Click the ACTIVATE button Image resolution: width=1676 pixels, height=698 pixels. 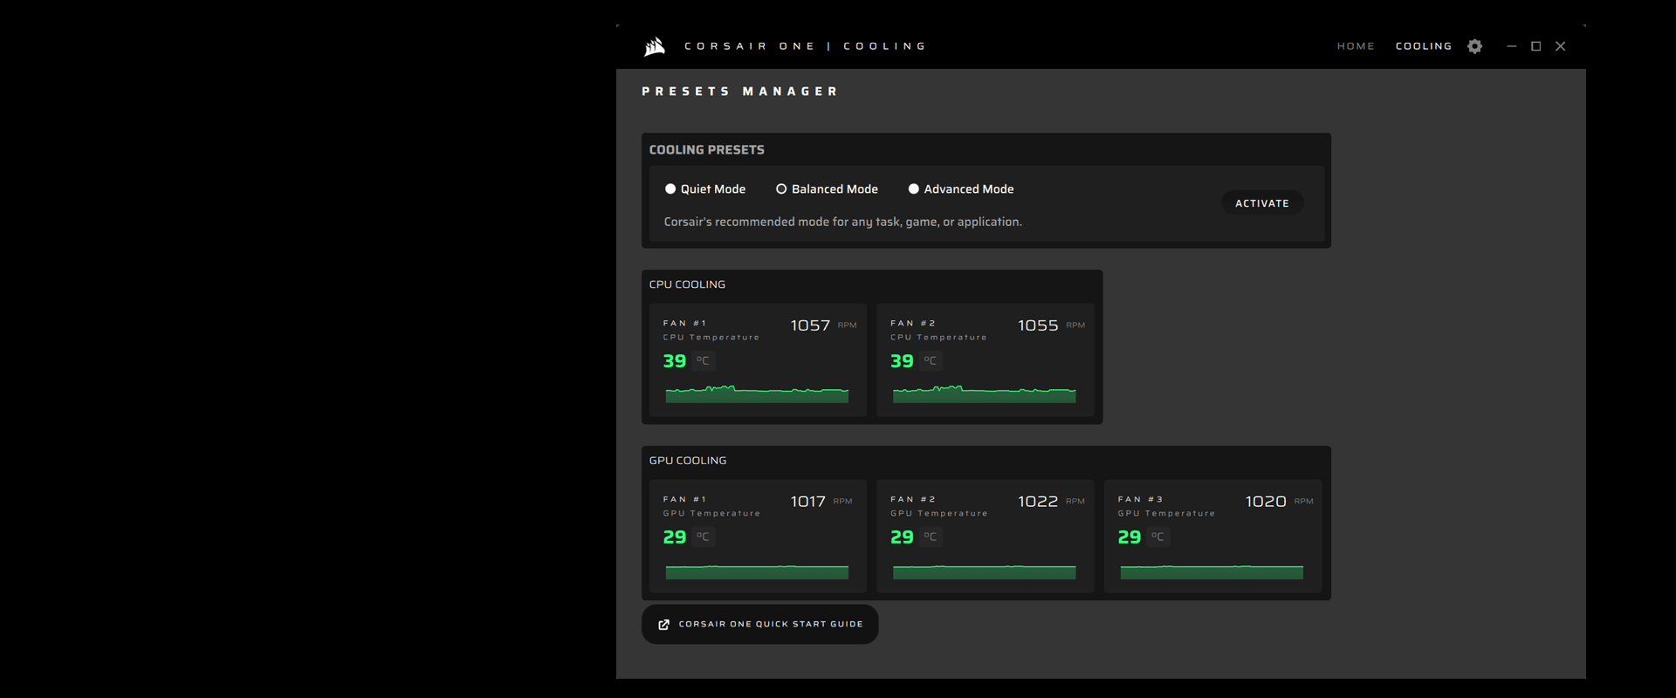click(x=1262, y=202)
